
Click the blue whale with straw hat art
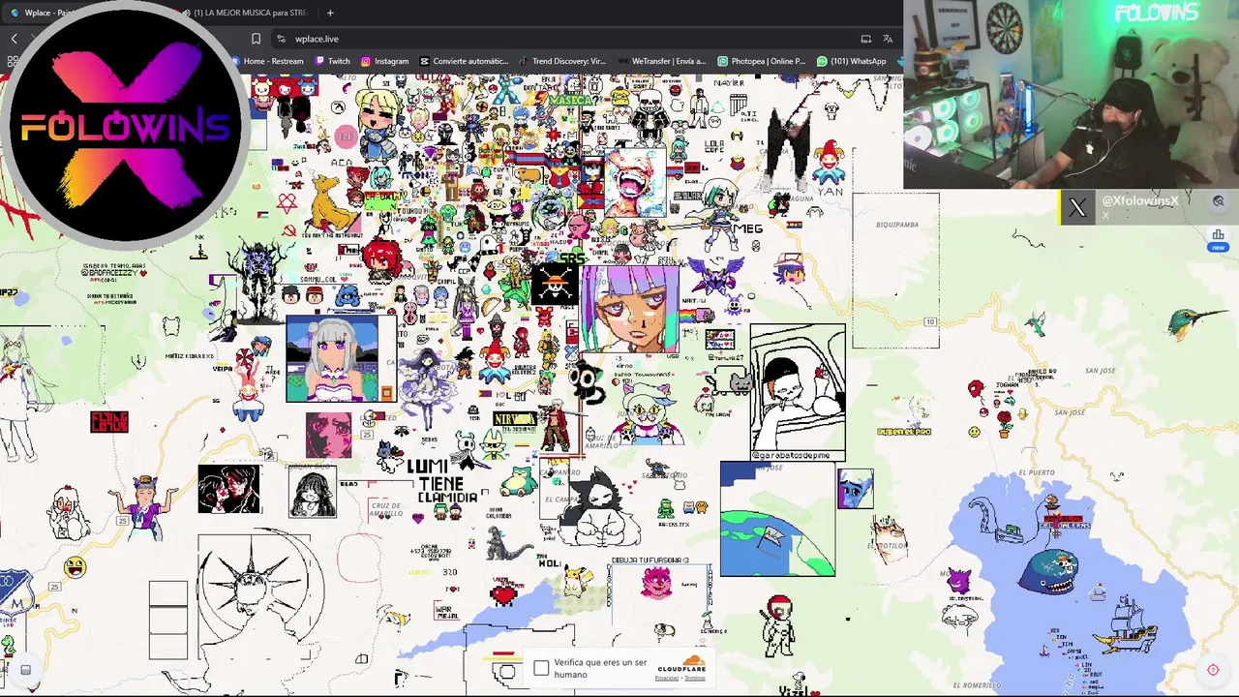click(1051, 572)
